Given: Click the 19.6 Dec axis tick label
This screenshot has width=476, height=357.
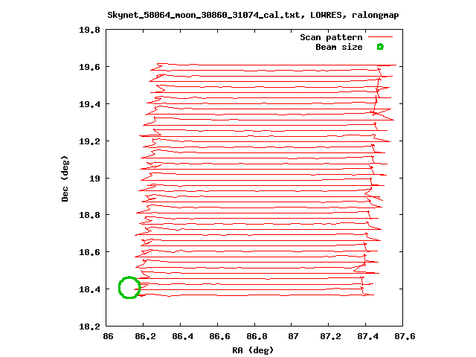Looking at the screenshot, I should point(89,67).
